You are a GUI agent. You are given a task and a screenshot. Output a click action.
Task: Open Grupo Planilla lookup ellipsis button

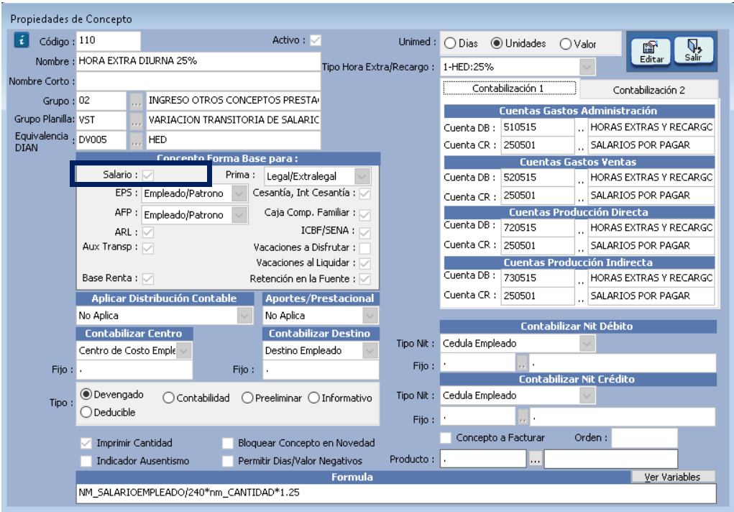click(x=136, y=120)
